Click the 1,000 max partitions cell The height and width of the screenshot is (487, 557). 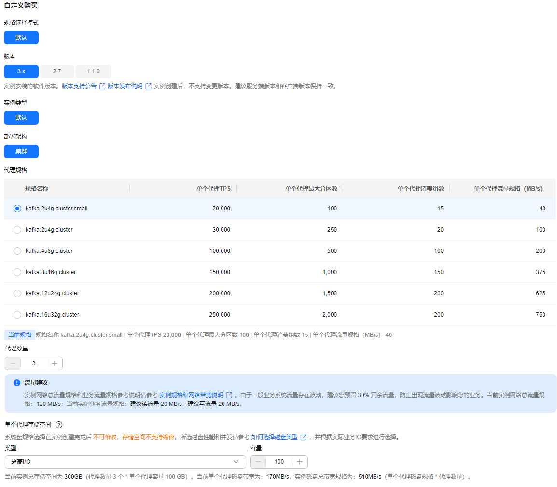(330, 272)
